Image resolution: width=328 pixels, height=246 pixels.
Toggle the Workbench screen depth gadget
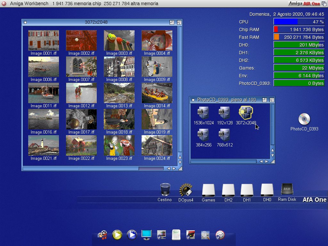click(x=324, y=4)
